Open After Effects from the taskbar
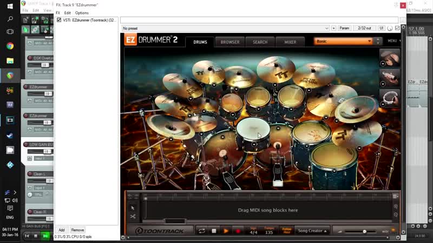The height and width of the screenshot is (243, 433). point(10,105)
